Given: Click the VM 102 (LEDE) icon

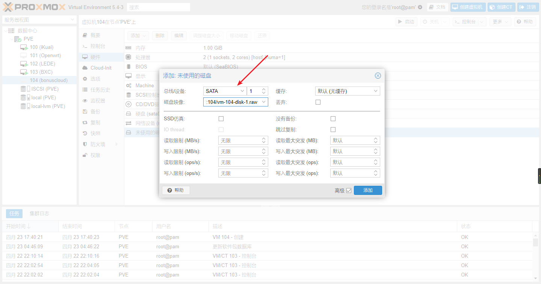Looking at the screenshot, I should (24, 64).
